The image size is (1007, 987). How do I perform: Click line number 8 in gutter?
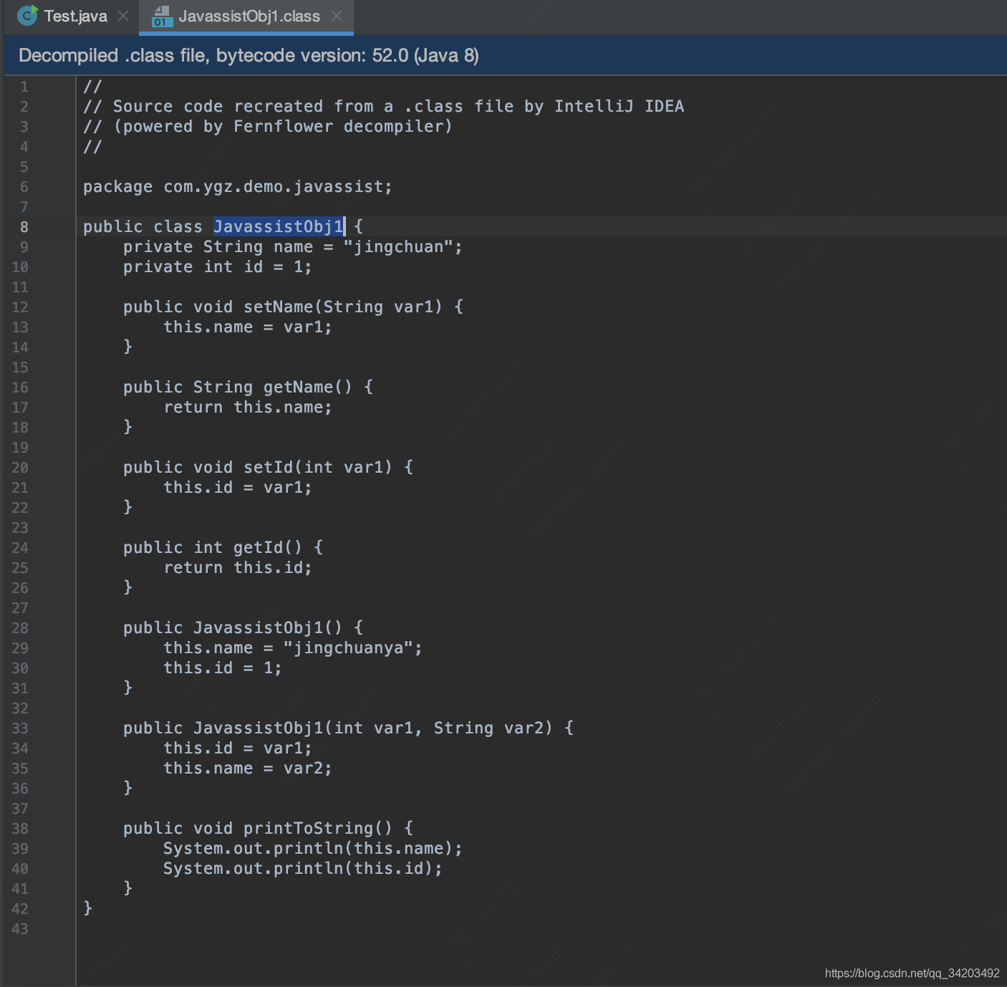coord(24,227)
